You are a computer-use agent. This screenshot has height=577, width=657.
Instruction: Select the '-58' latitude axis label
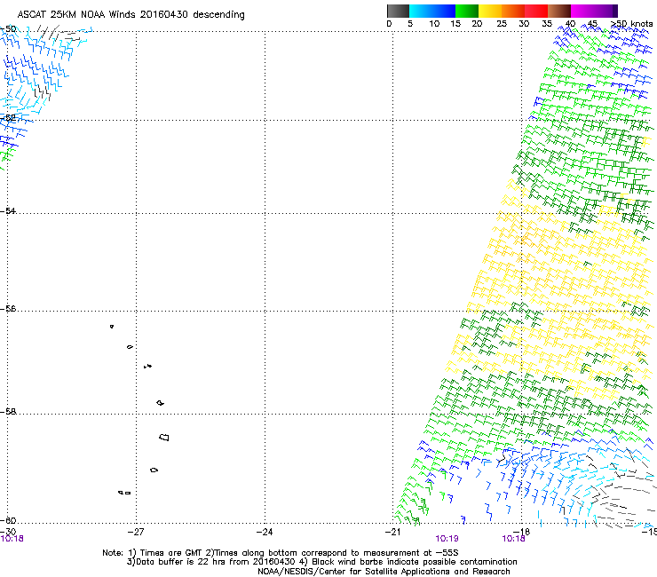(8, 412)
